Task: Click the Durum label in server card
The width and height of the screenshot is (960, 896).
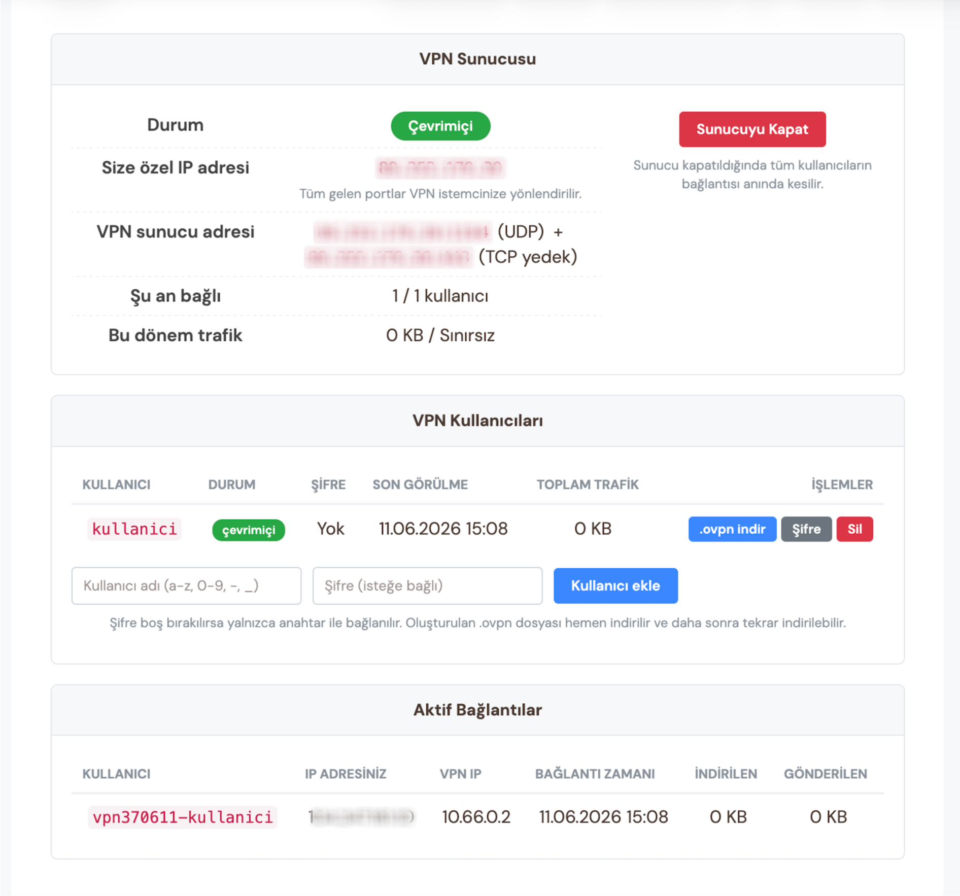Action: (176, 125)
